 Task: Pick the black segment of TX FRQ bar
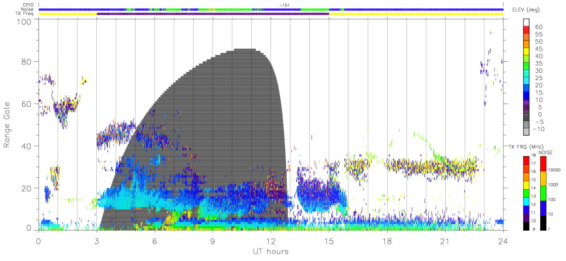click(526, 225)
